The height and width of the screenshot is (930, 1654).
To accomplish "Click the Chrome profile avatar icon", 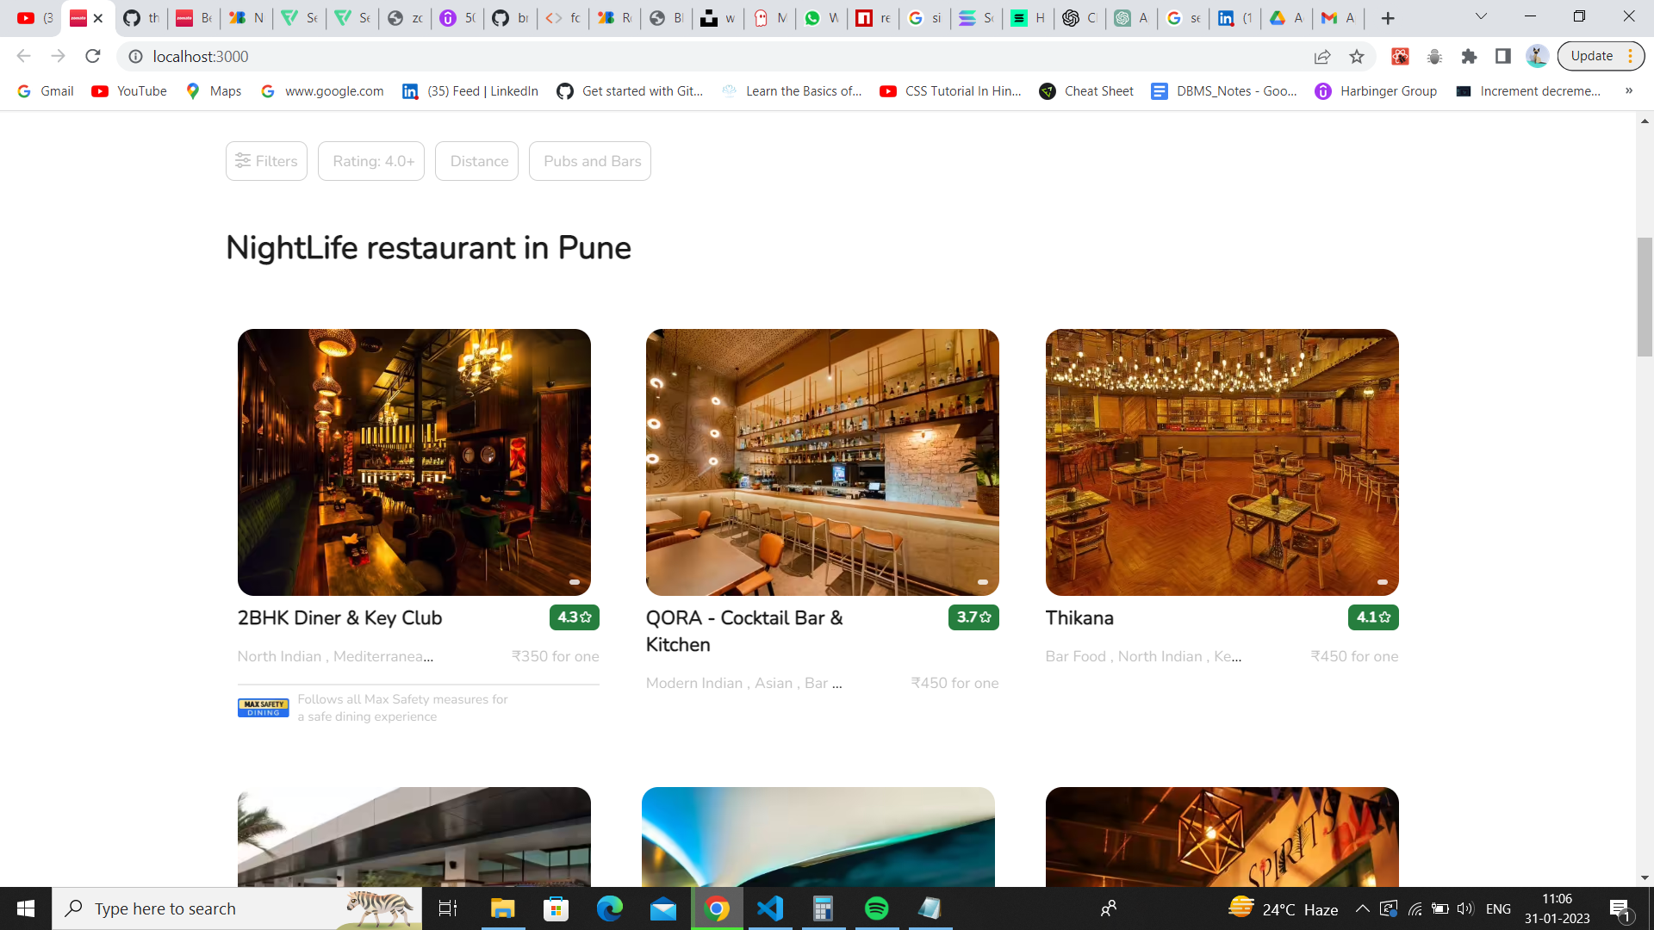I will (x=1537, y=56).
